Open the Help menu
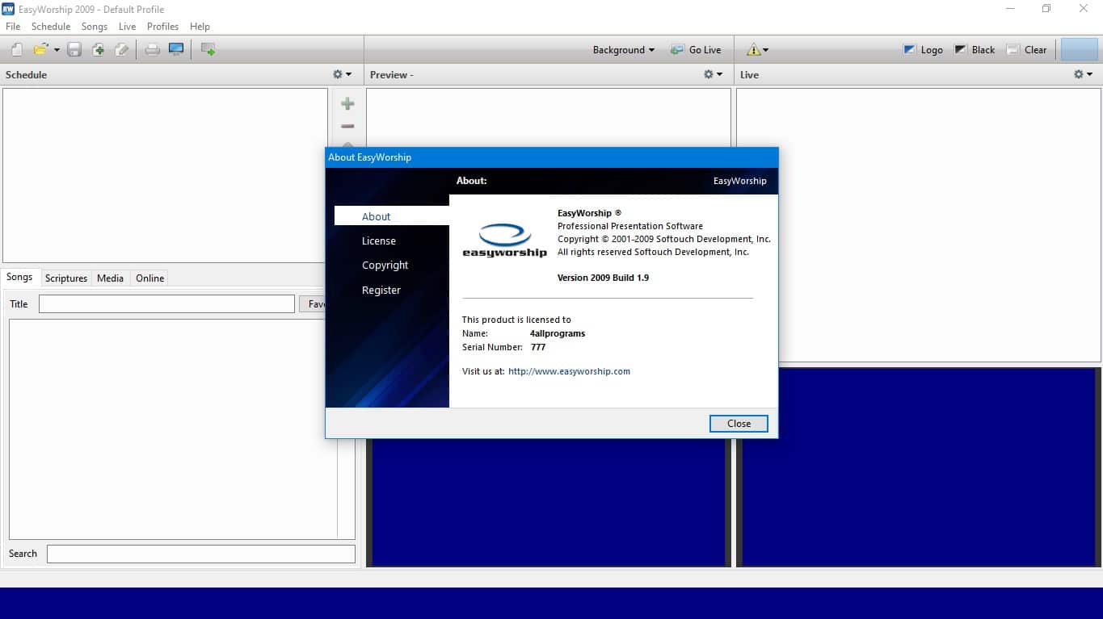 tap(200, 27)
